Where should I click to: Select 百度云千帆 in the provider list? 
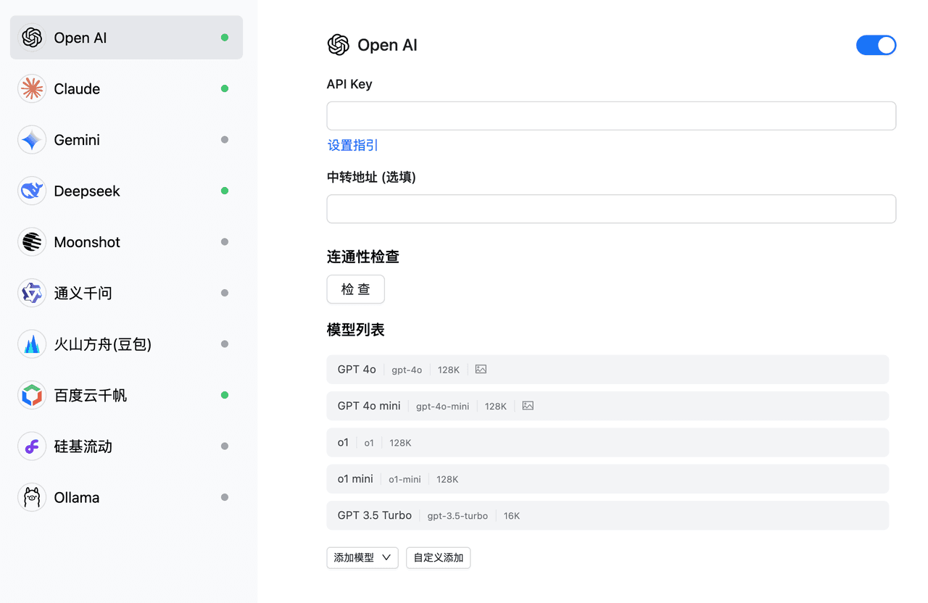(126, 395)
